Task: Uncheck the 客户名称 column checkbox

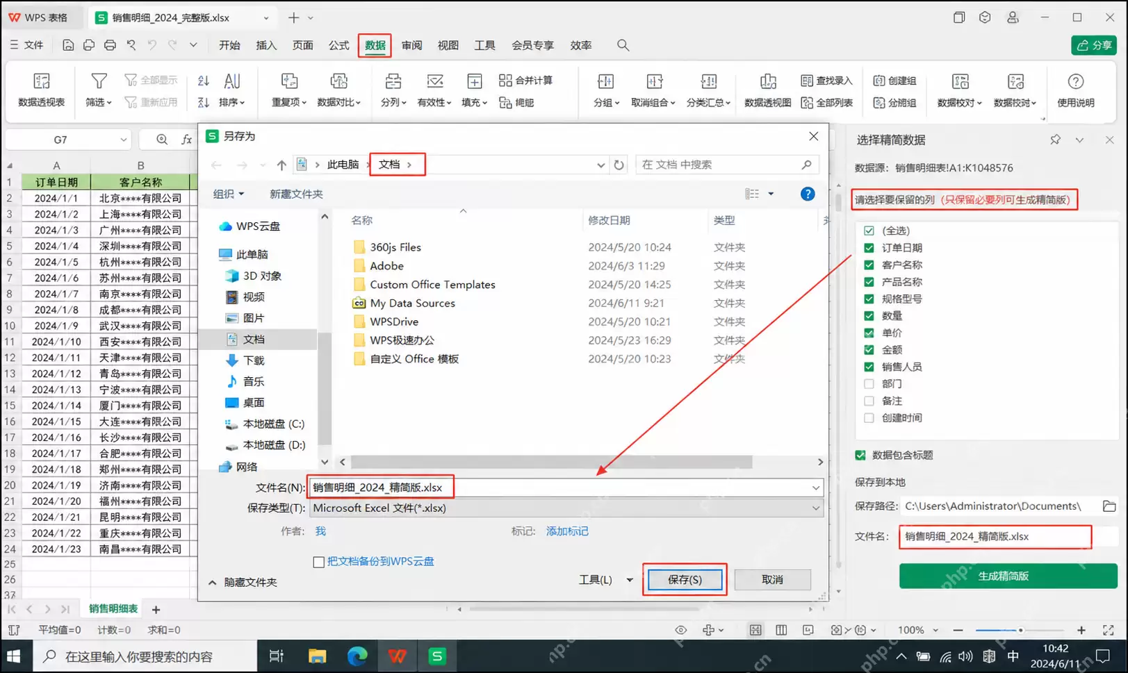Action: [869, 265]
